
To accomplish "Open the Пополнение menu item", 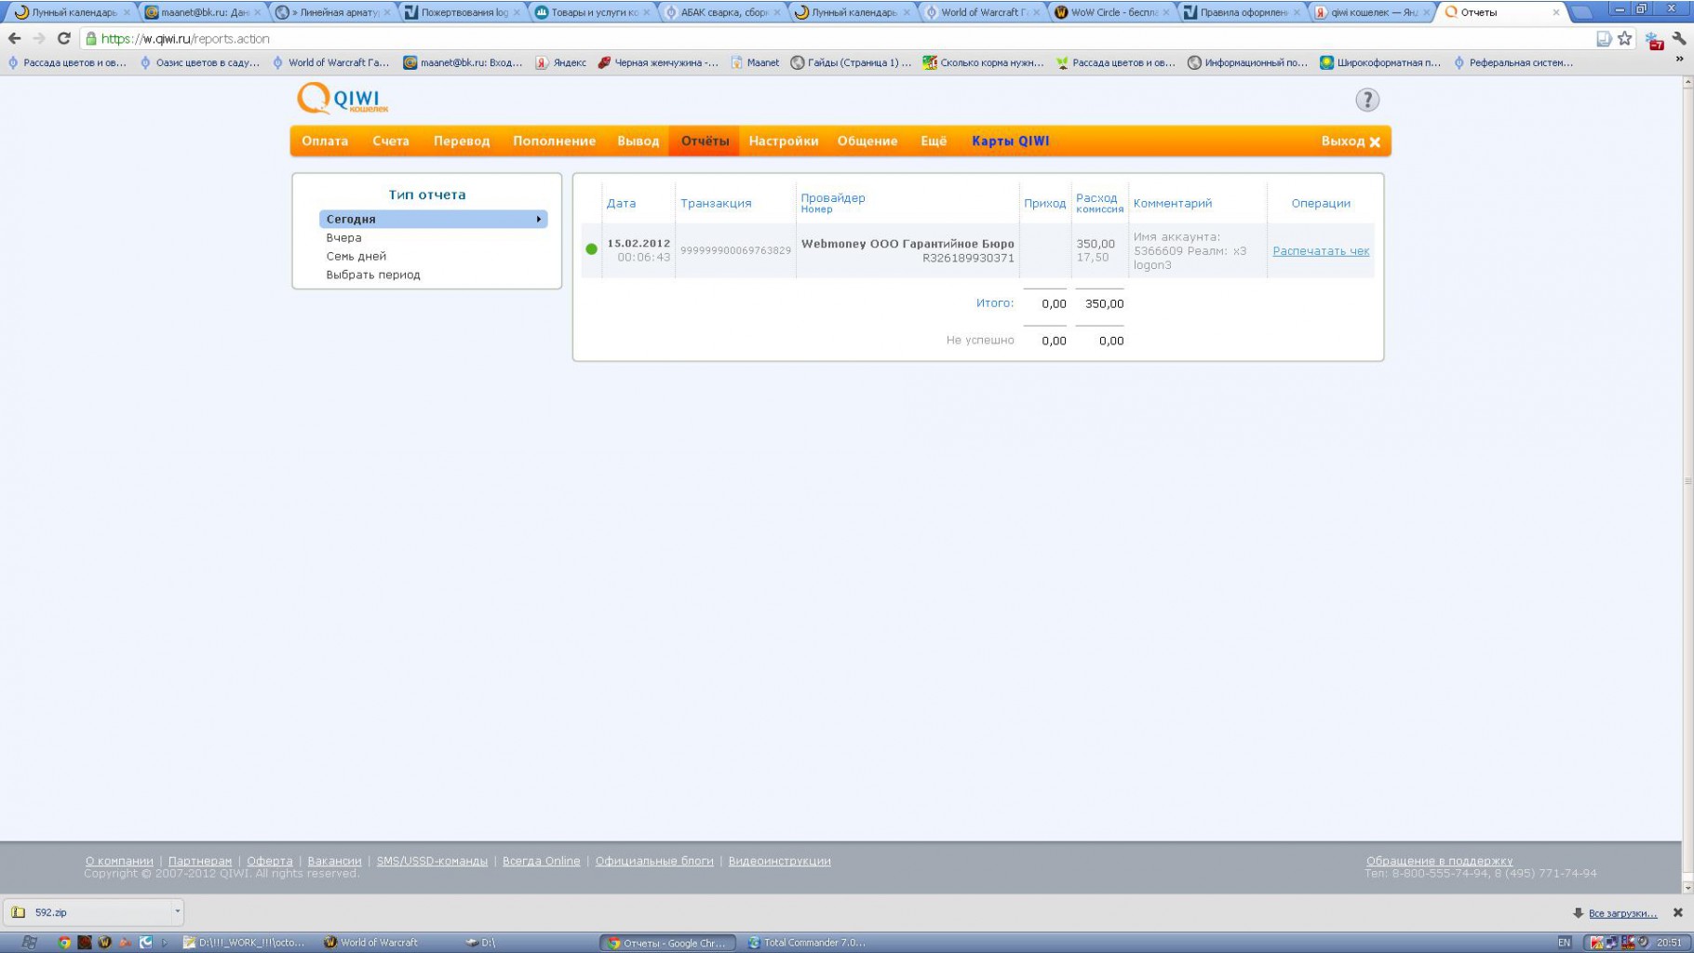I will [x=554, y=141].
